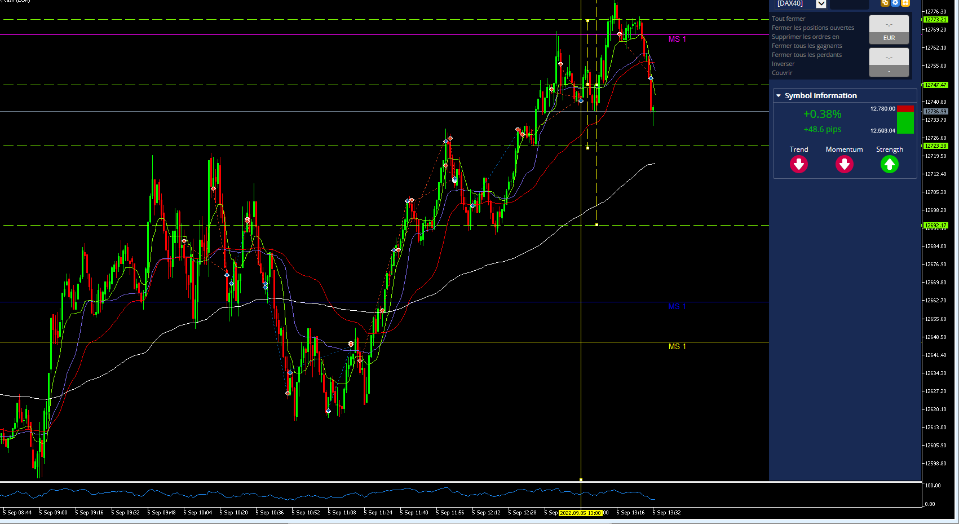Click the 12736.99 current price tag
Screen dimensions: 959x524
coord(935,111)
